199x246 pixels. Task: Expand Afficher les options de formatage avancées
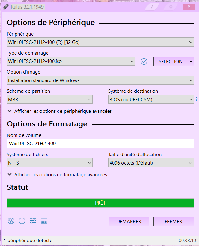click(57, 175)
